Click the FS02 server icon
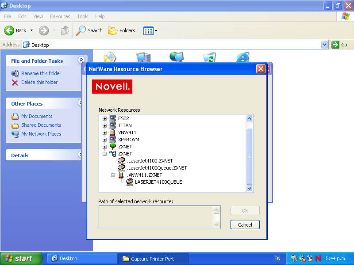 112,118
